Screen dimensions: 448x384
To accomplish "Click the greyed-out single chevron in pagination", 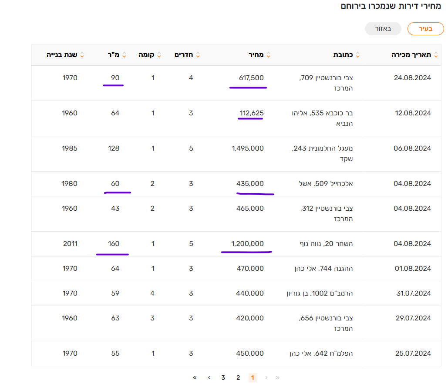I will pos(266,377).
